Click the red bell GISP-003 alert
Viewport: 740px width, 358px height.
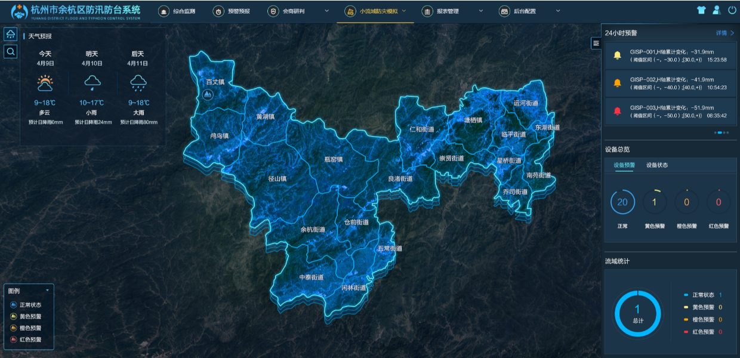point(617,111)
